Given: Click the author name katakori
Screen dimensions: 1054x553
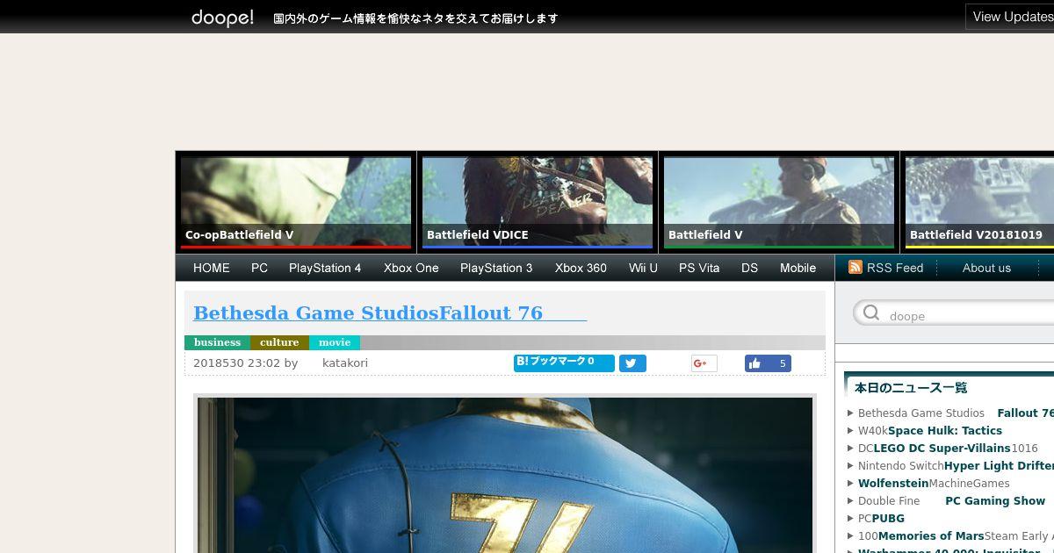Looking at the screenshot, I should pos(345,363).
